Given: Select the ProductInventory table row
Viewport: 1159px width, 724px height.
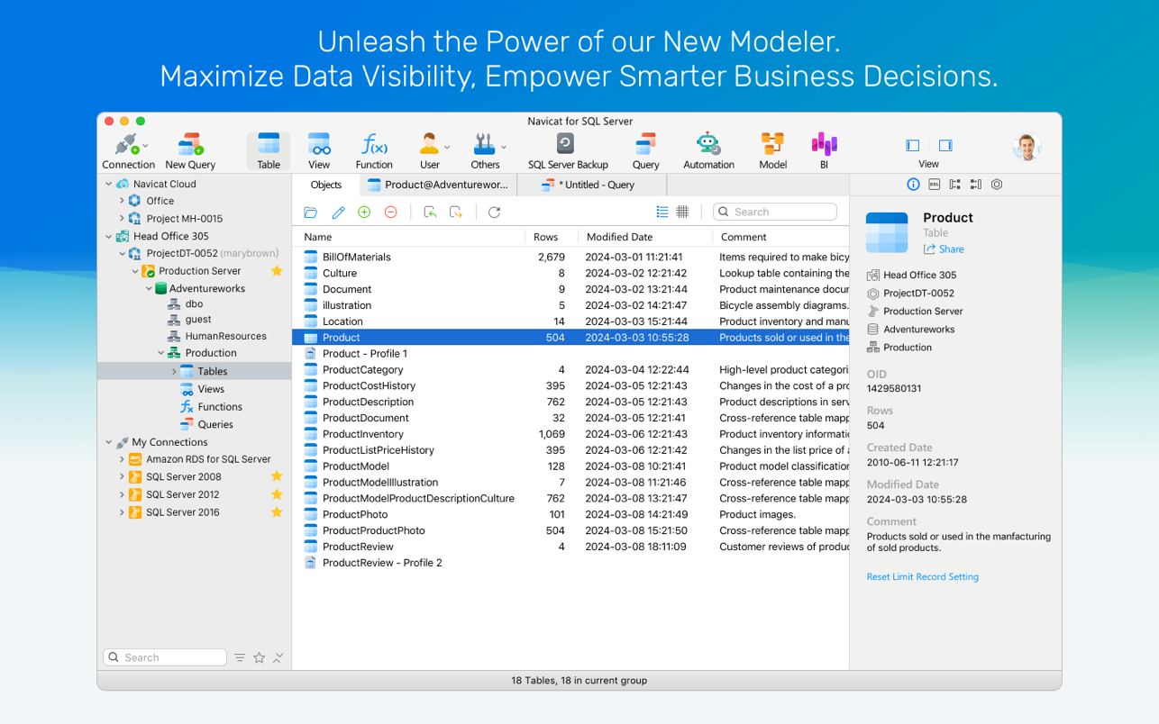Looking at the screenshot, I should coord(570,434).
